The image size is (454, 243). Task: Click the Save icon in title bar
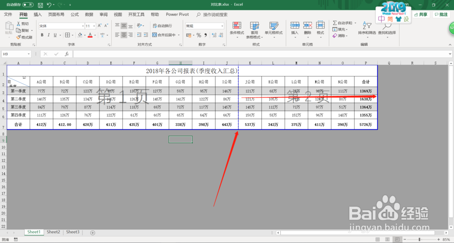pos(40,5)
